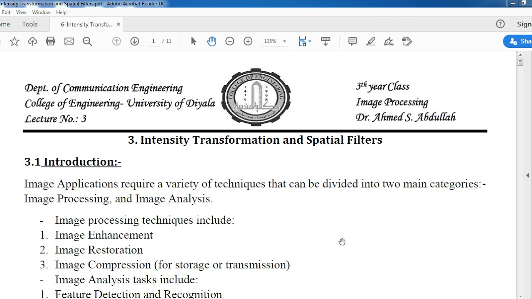The width and height of the screenshot is (532, 299).
Task: Go to next page arrow
Action: point(135,42)
